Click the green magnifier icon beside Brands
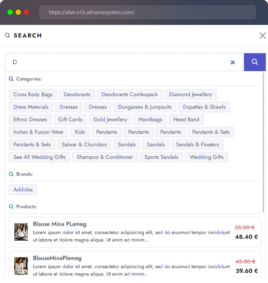This screenshot has width=268, height=283. point(11,174)
